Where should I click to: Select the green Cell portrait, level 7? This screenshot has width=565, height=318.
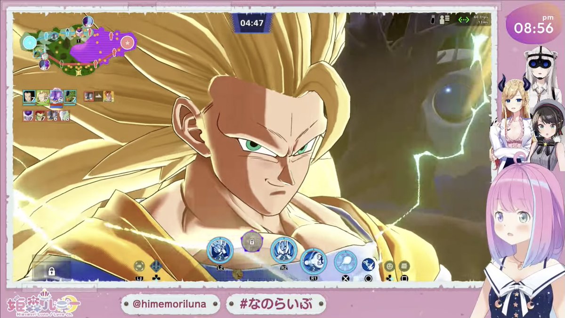pos(70,96)
